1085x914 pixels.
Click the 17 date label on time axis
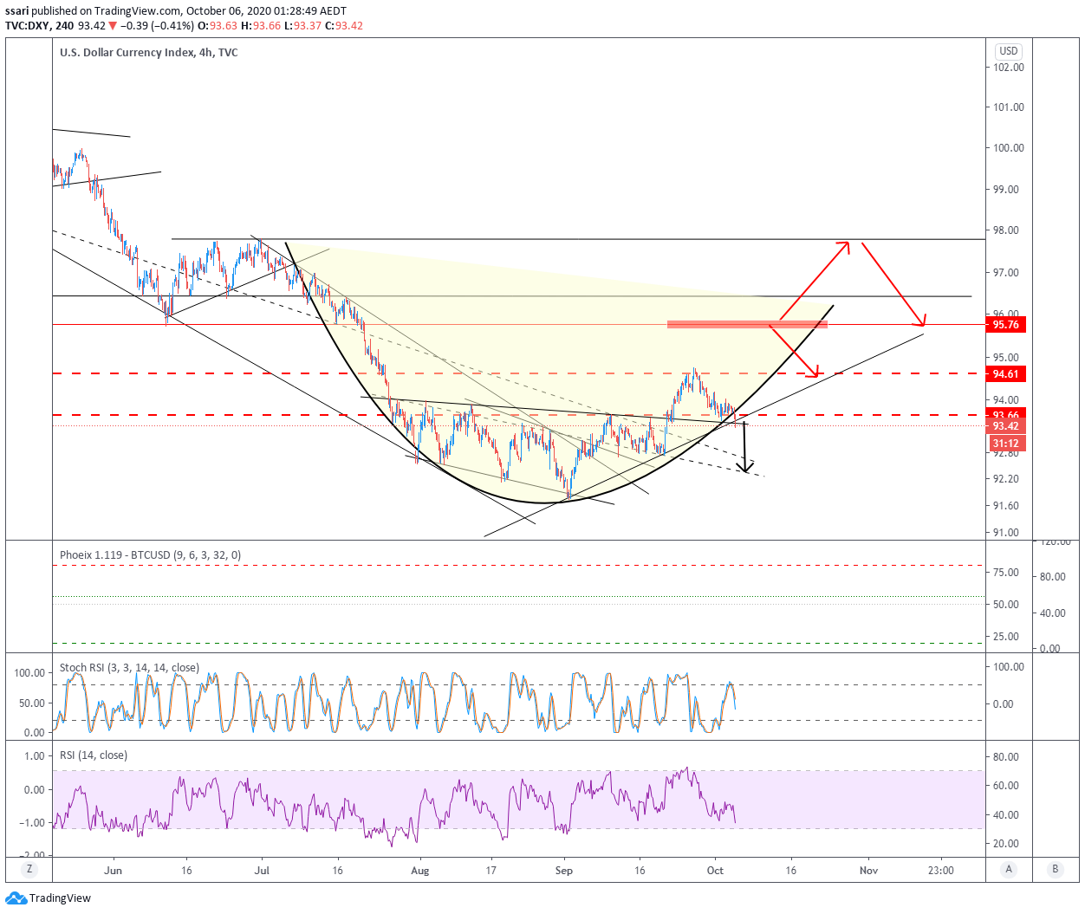coord(491,871)
